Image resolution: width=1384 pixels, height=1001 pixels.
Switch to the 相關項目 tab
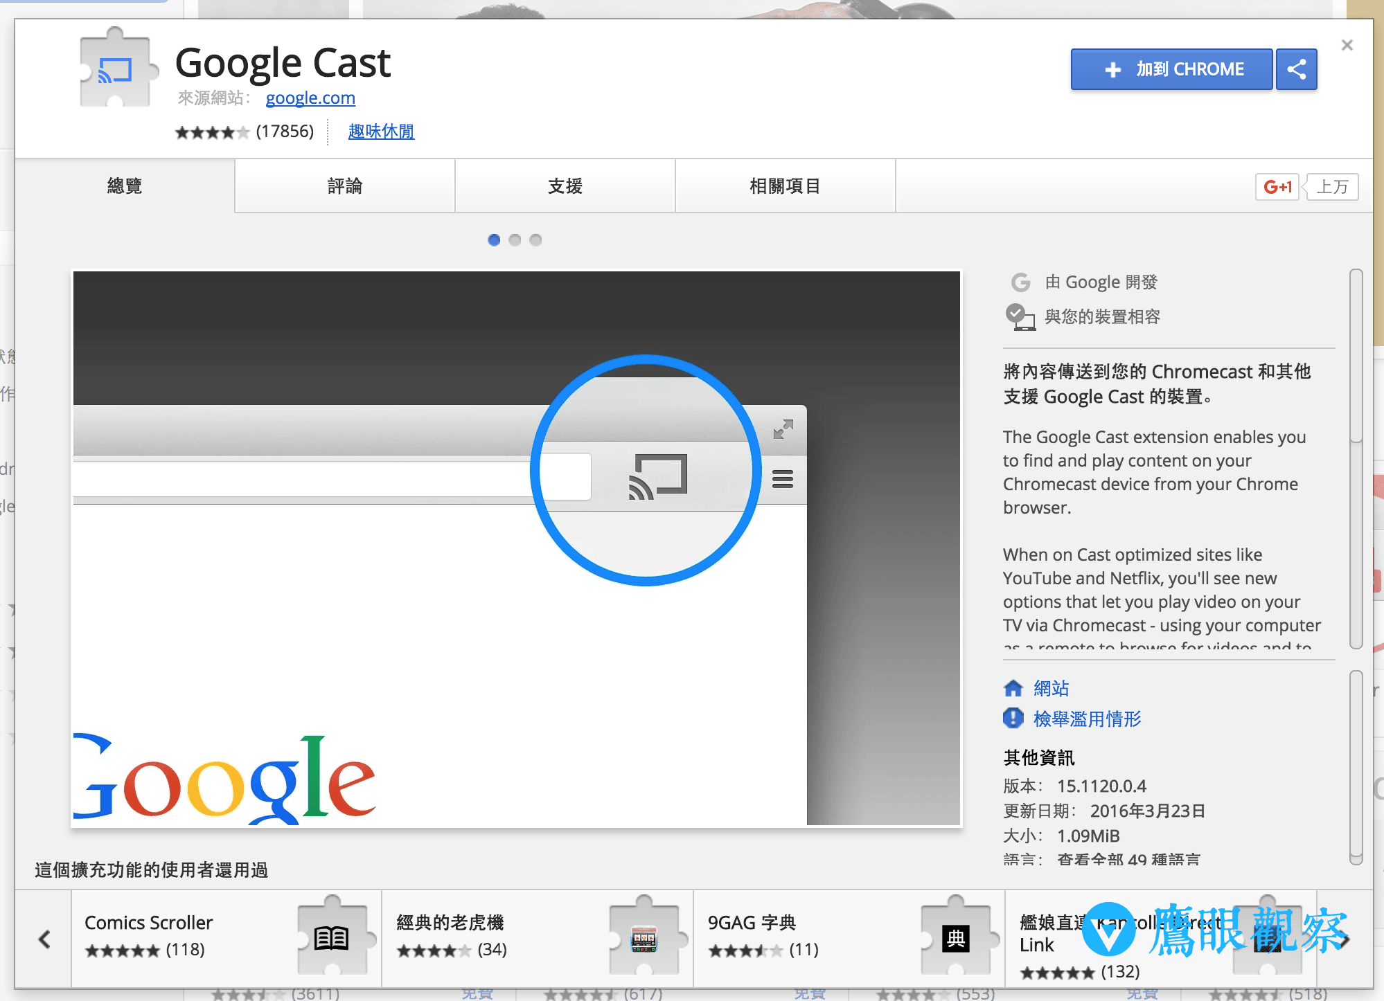[785, 186]
